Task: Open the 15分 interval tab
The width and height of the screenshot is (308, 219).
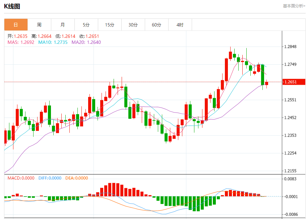Action: [110, 25]
